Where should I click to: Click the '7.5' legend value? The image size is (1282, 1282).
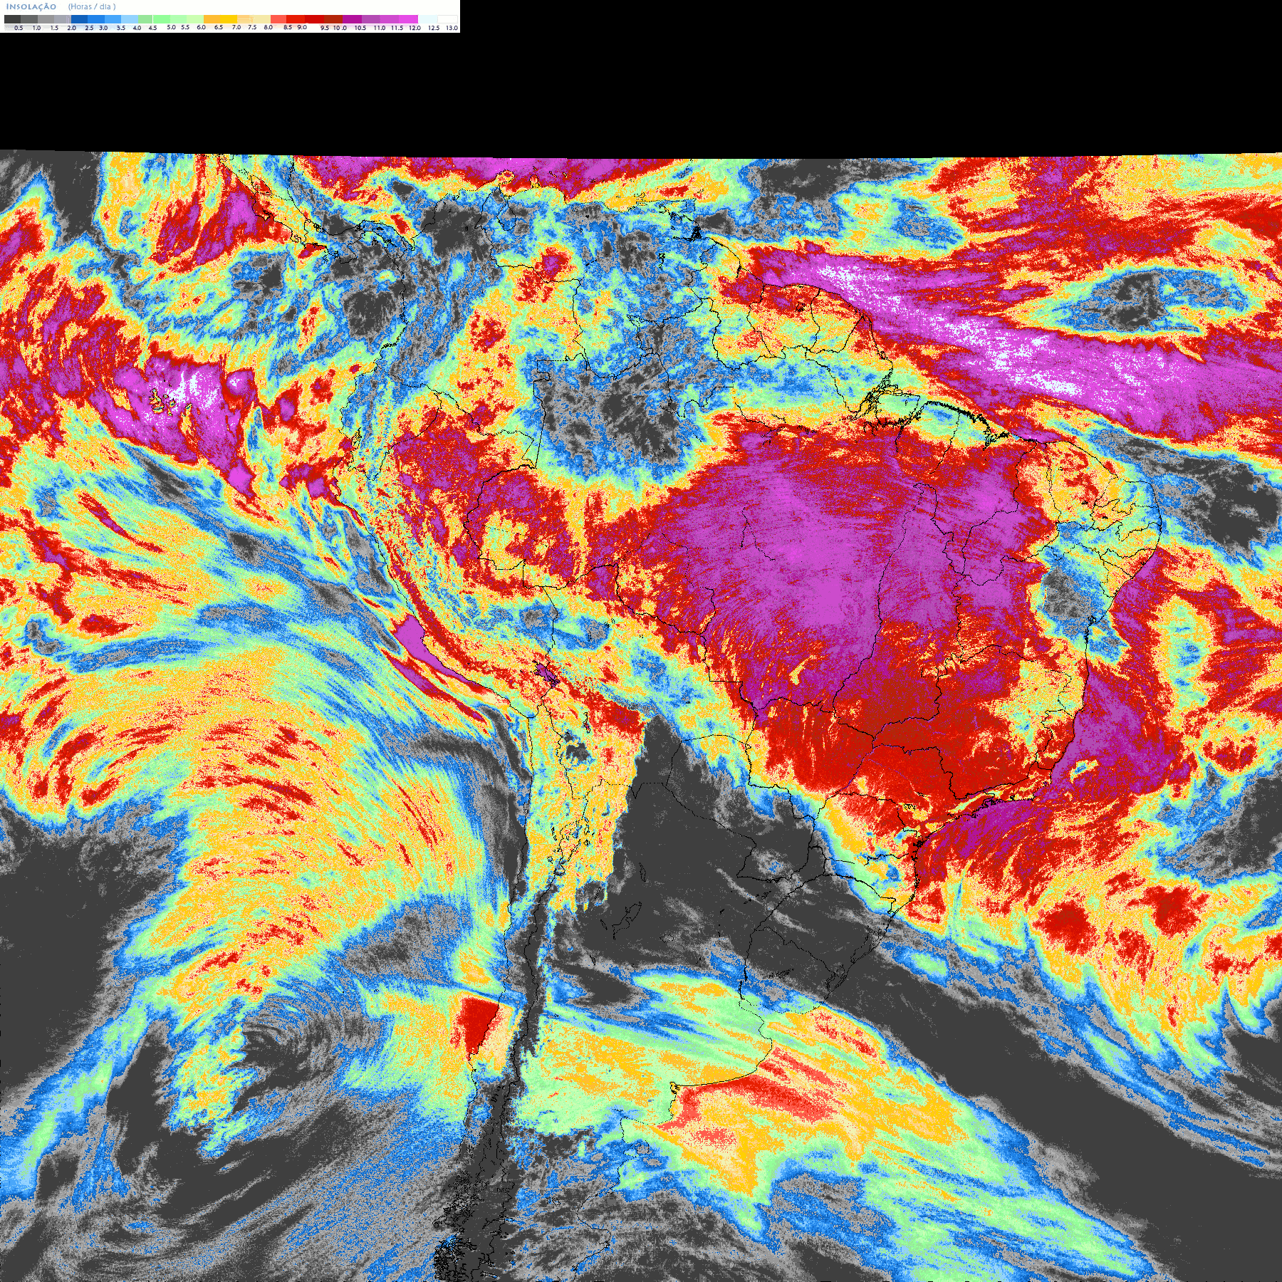(x=252, y=28)
